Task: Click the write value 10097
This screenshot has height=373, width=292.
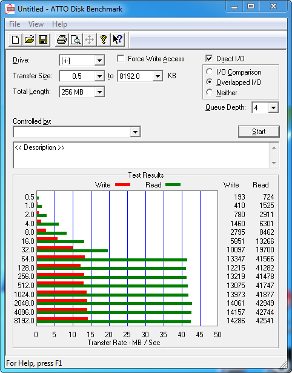Action: pos(236,250)
